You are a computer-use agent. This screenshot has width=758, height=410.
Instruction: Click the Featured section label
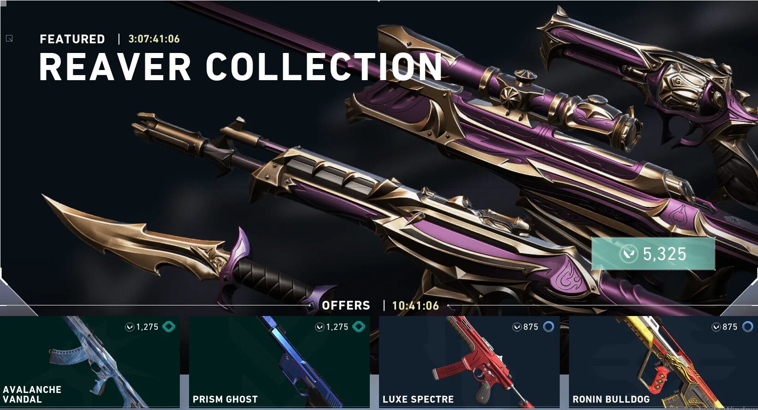pos(72,39)
